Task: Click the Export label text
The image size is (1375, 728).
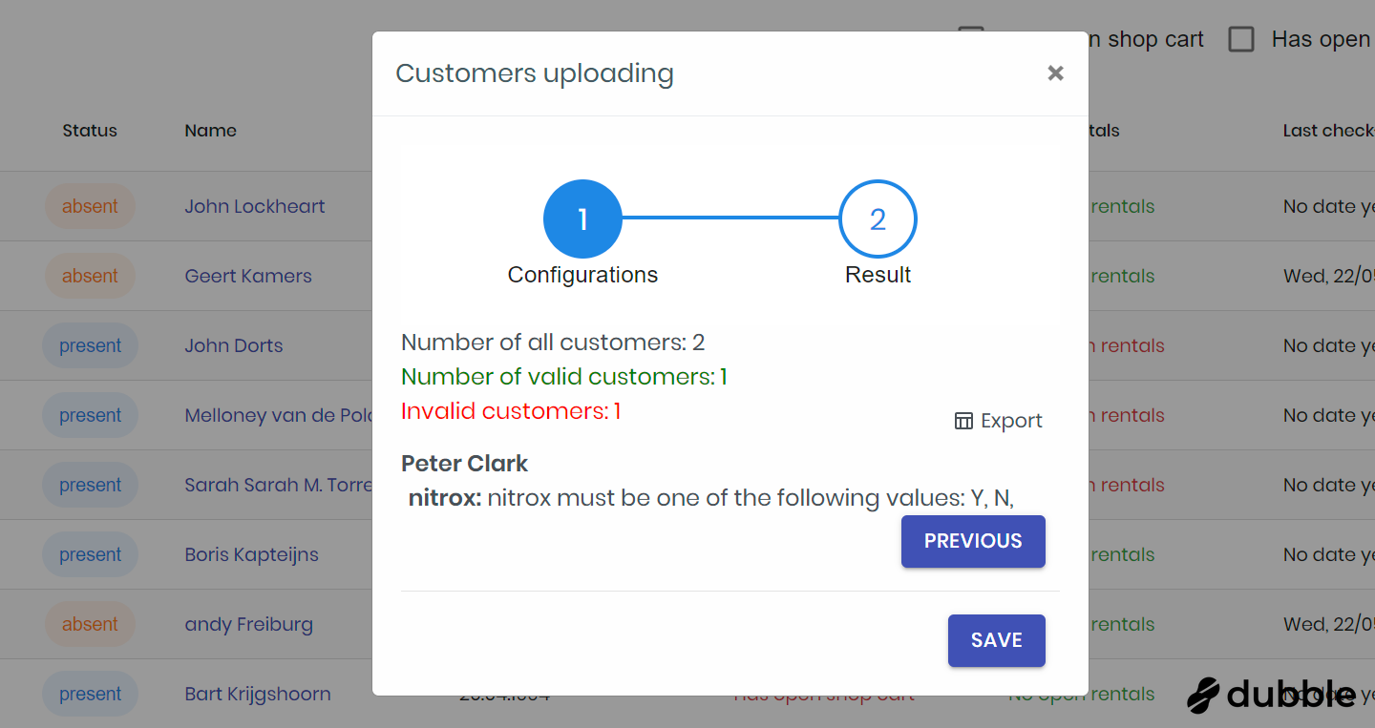Action: coord(1011,421)
